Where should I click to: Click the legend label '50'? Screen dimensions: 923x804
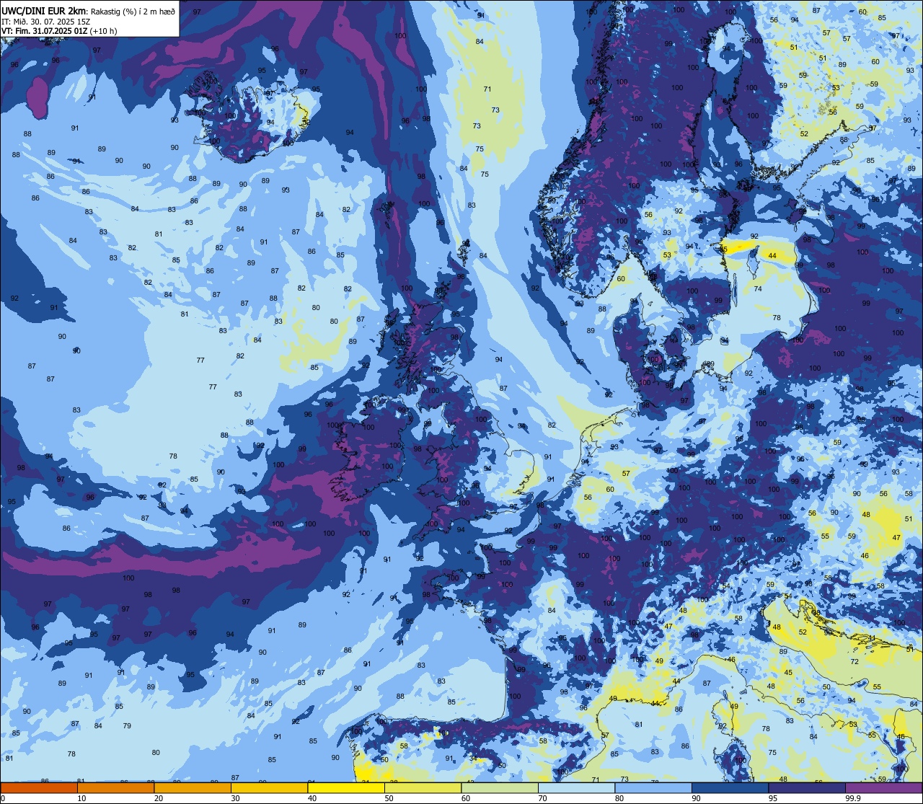[x=389, y=798]
